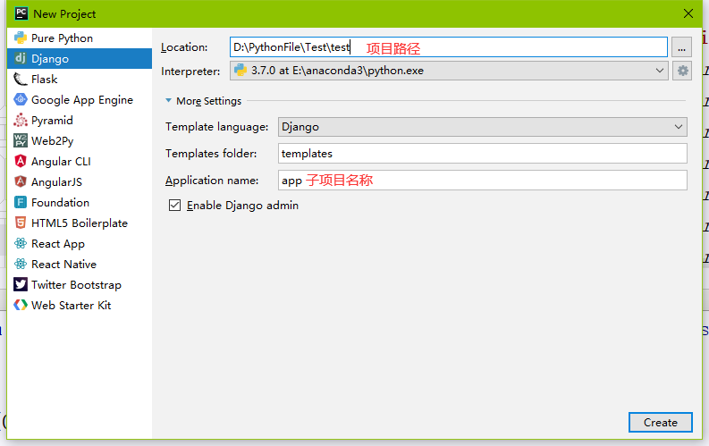709x446 pixels.
Task: Select the Pure Python project icon
Action: point(21,38)
